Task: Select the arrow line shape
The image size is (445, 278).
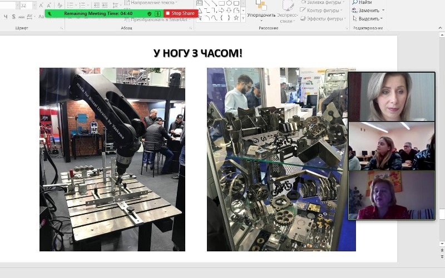Action: pos(214,3)
